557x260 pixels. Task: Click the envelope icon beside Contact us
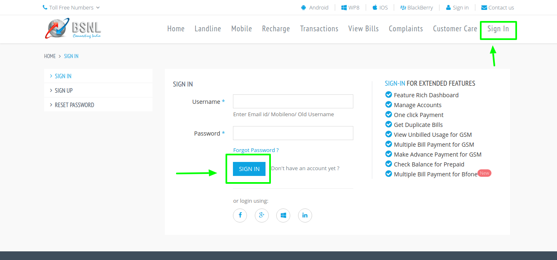tap(484, 7)
